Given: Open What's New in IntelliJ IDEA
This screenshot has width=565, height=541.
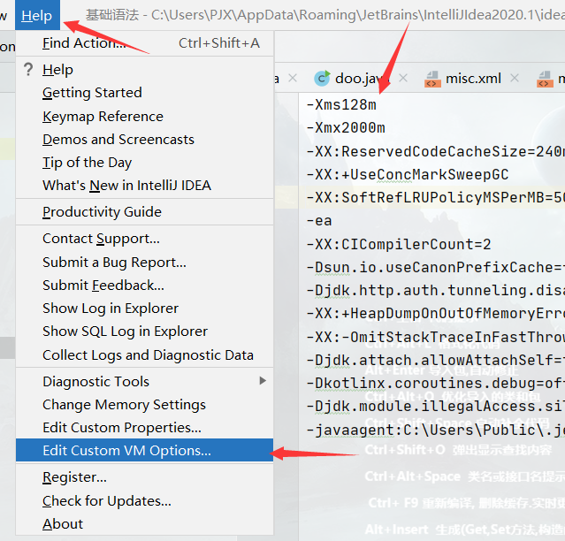Looking at the screenshot, I should [144, 186].
